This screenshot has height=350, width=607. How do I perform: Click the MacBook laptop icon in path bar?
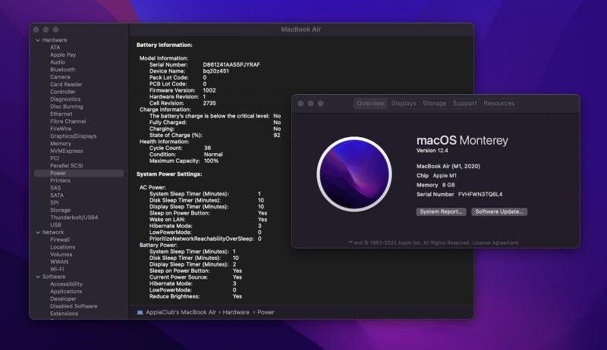click(x=140, y=312)
